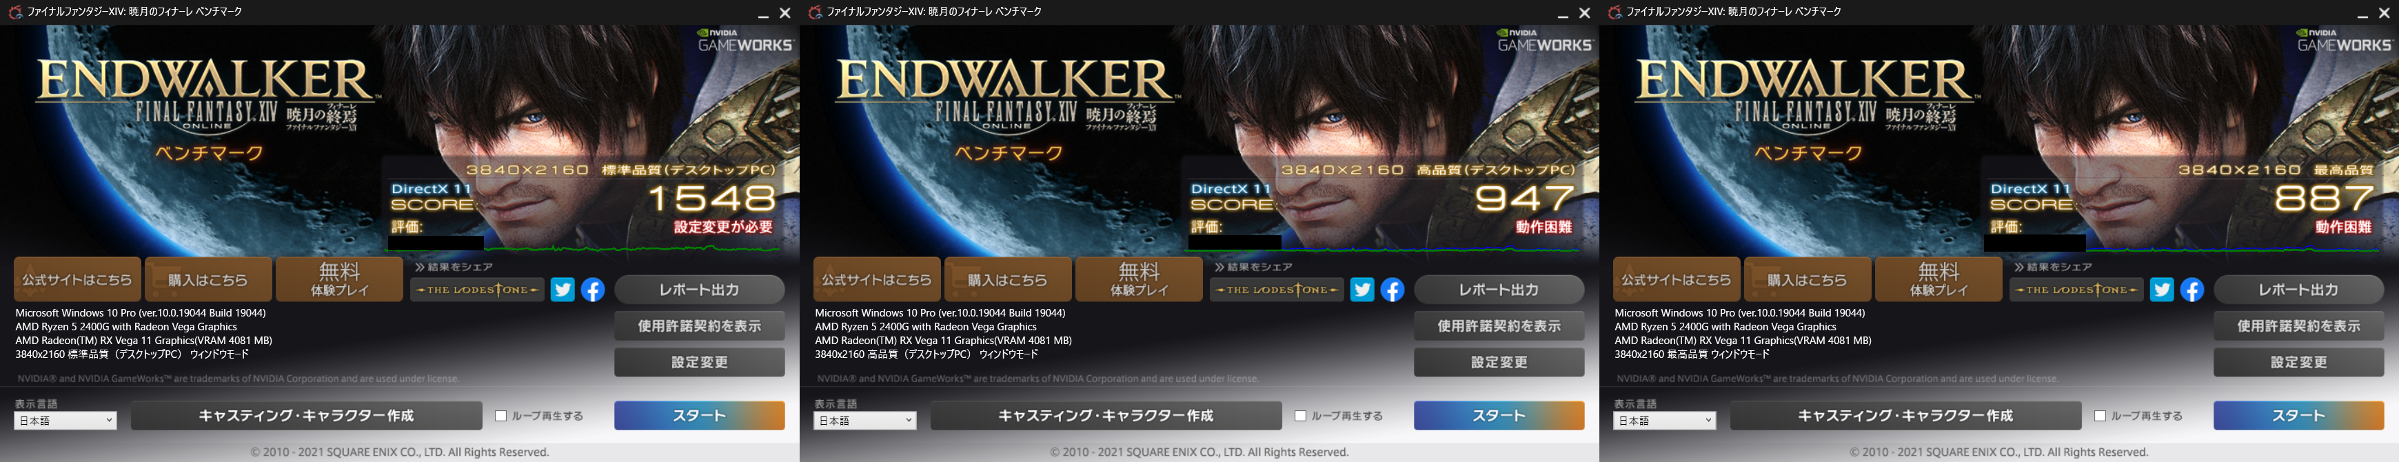
Task: Open The Lodestone share in the left window
Action: coord(477,290)
